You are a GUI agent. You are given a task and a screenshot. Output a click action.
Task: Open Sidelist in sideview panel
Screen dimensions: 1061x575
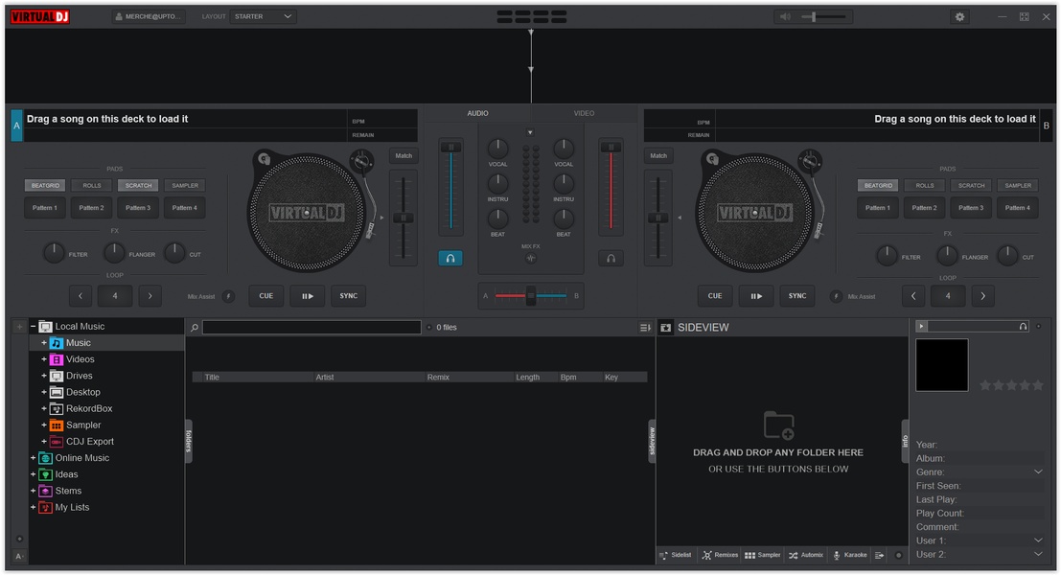(676, 555)
